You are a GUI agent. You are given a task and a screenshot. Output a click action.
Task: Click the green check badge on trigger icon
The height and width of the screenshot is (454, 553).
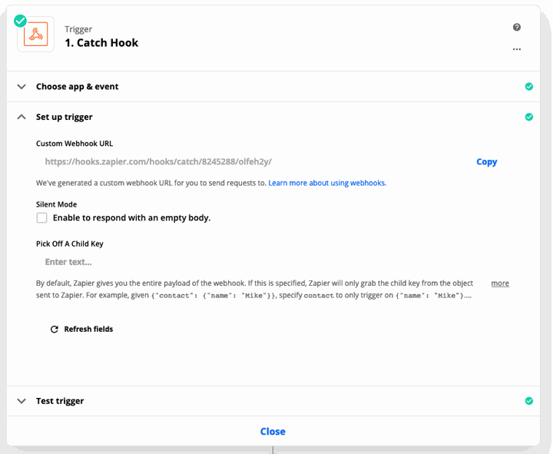point(20,21)
